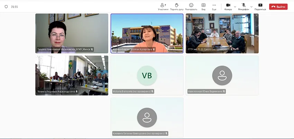The image size is (294, 139).
Task: Toggle the Камера camera on or off
Action: (x=228, y=7)
